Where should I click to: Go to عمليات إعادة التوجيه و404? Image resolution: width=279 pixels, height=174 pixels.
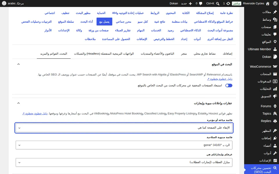pos(128,13)
